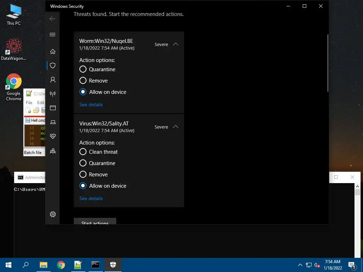Switch to Notepad++ in the taskbar
363x272 pixels.
tap(78, 265)
